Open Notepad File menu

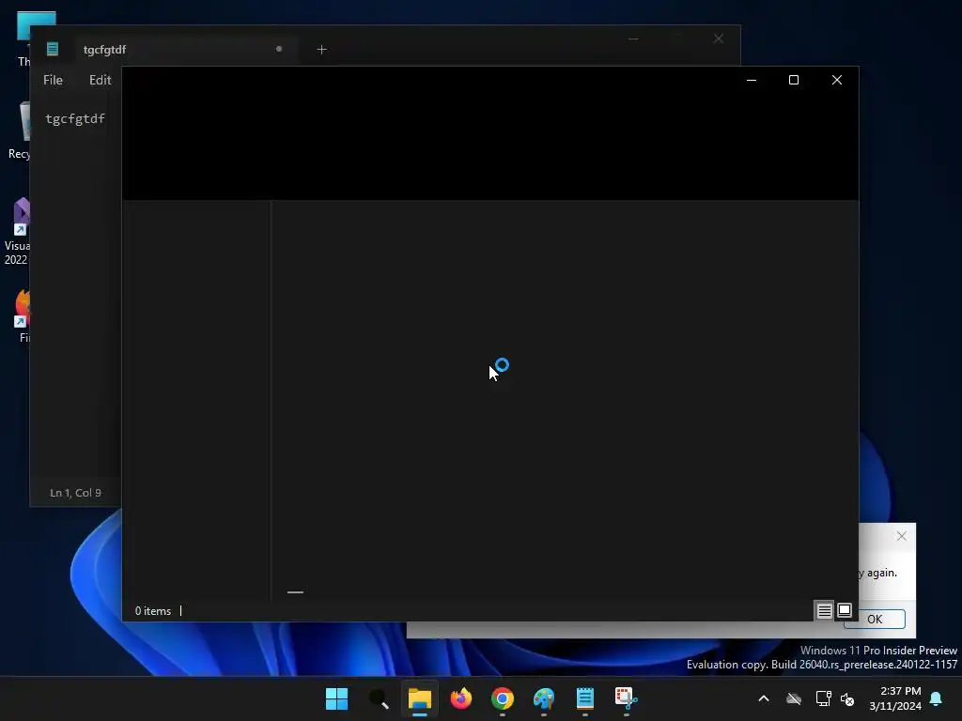click(53, 80)
